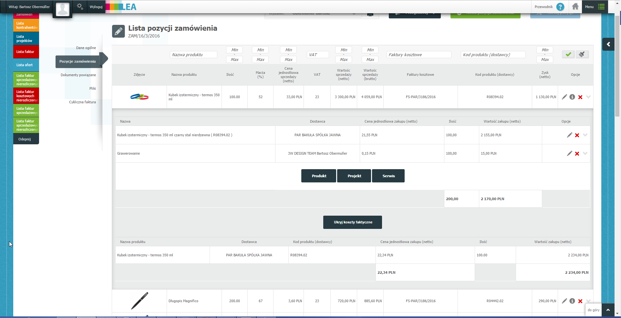Delete the Długopis Magnifico order position

580,301
